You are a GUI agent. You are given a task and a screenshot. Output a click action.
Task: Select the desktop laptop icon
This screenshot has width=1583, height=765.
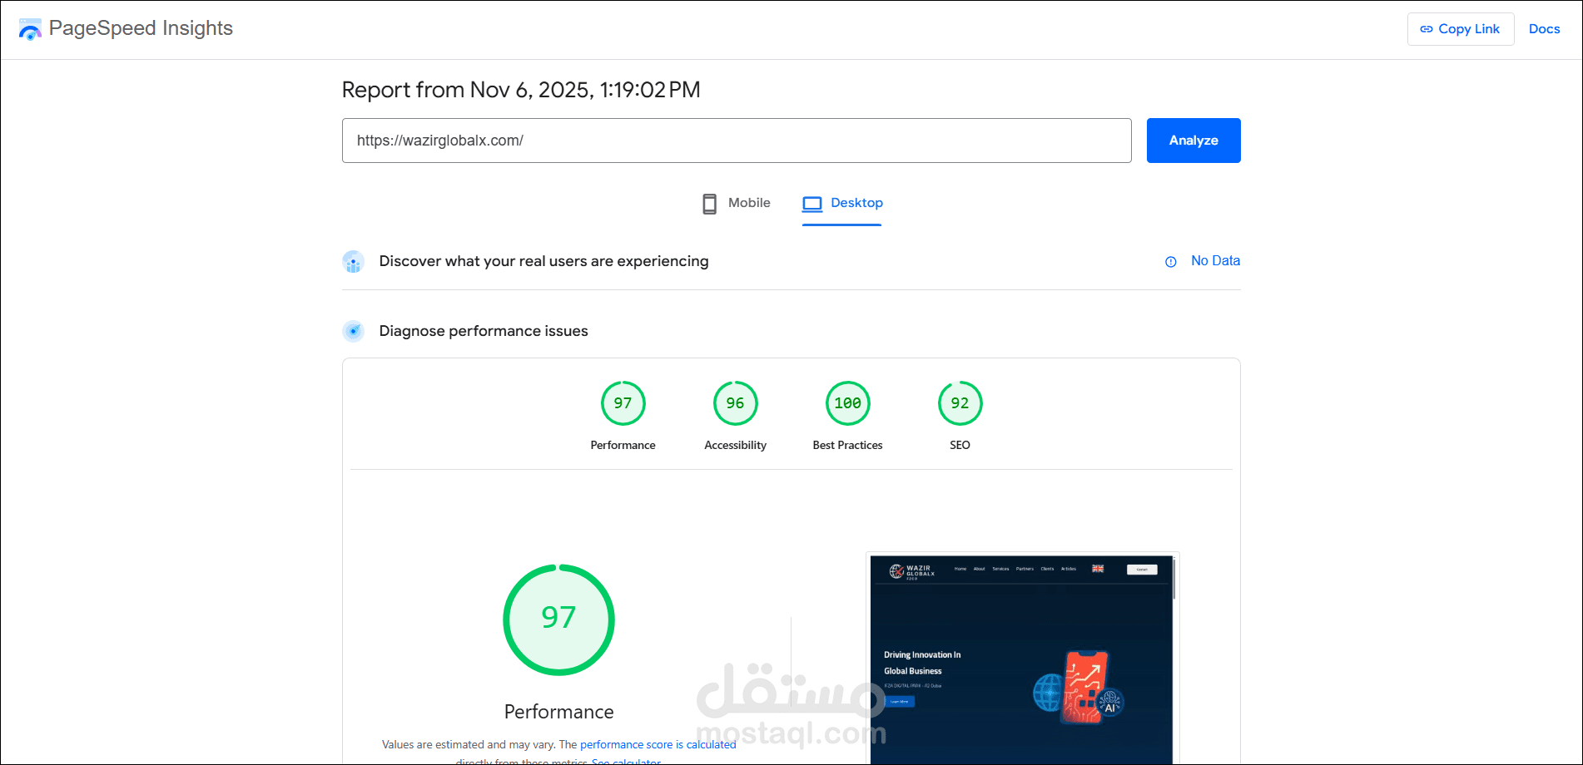[811, 202]
